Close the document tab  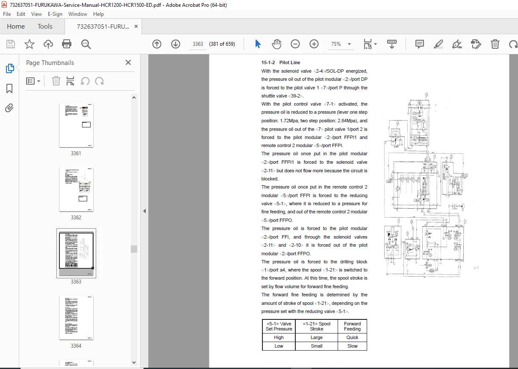tap(136, 27)
